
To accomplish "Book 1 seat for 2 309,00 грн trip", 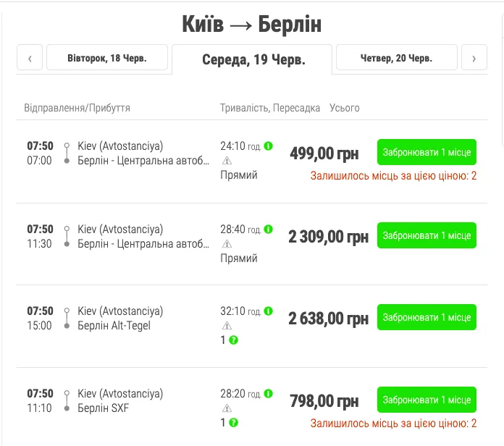I will (x=427, y=235).
